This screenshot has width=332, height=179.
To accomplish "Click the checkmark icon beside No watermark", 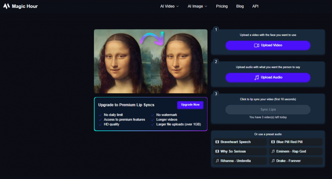I will tap(152, 115).
